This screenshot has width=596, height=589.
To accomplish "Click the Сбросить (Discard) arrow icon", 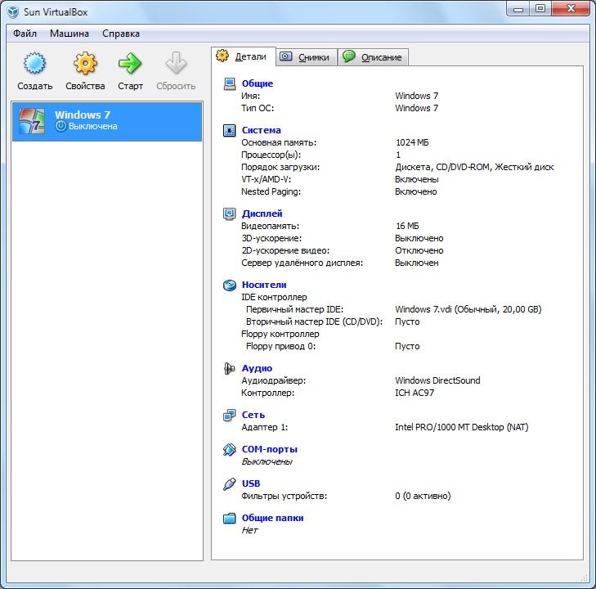I will pyautogui.click(x=176, y=65).
